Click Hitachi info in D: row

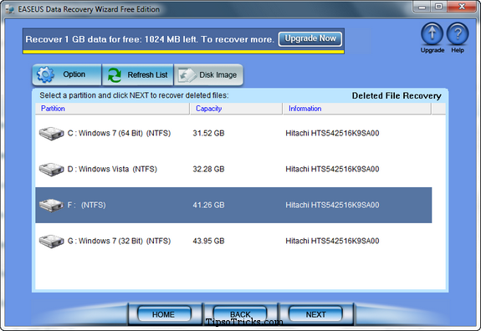click(332, 169)
